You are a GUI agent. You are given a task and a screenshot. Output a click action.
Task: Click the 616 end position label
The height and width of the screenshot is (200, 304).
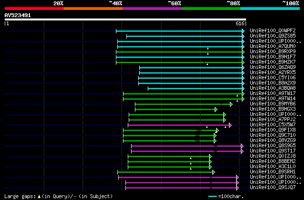click(x=240, y=23)
